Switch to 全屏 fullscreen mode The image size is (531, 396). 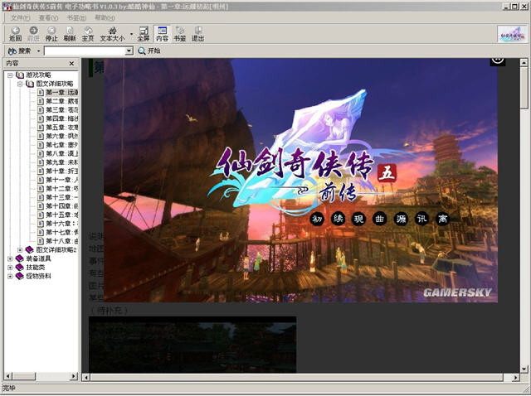(x=144, y=34)
